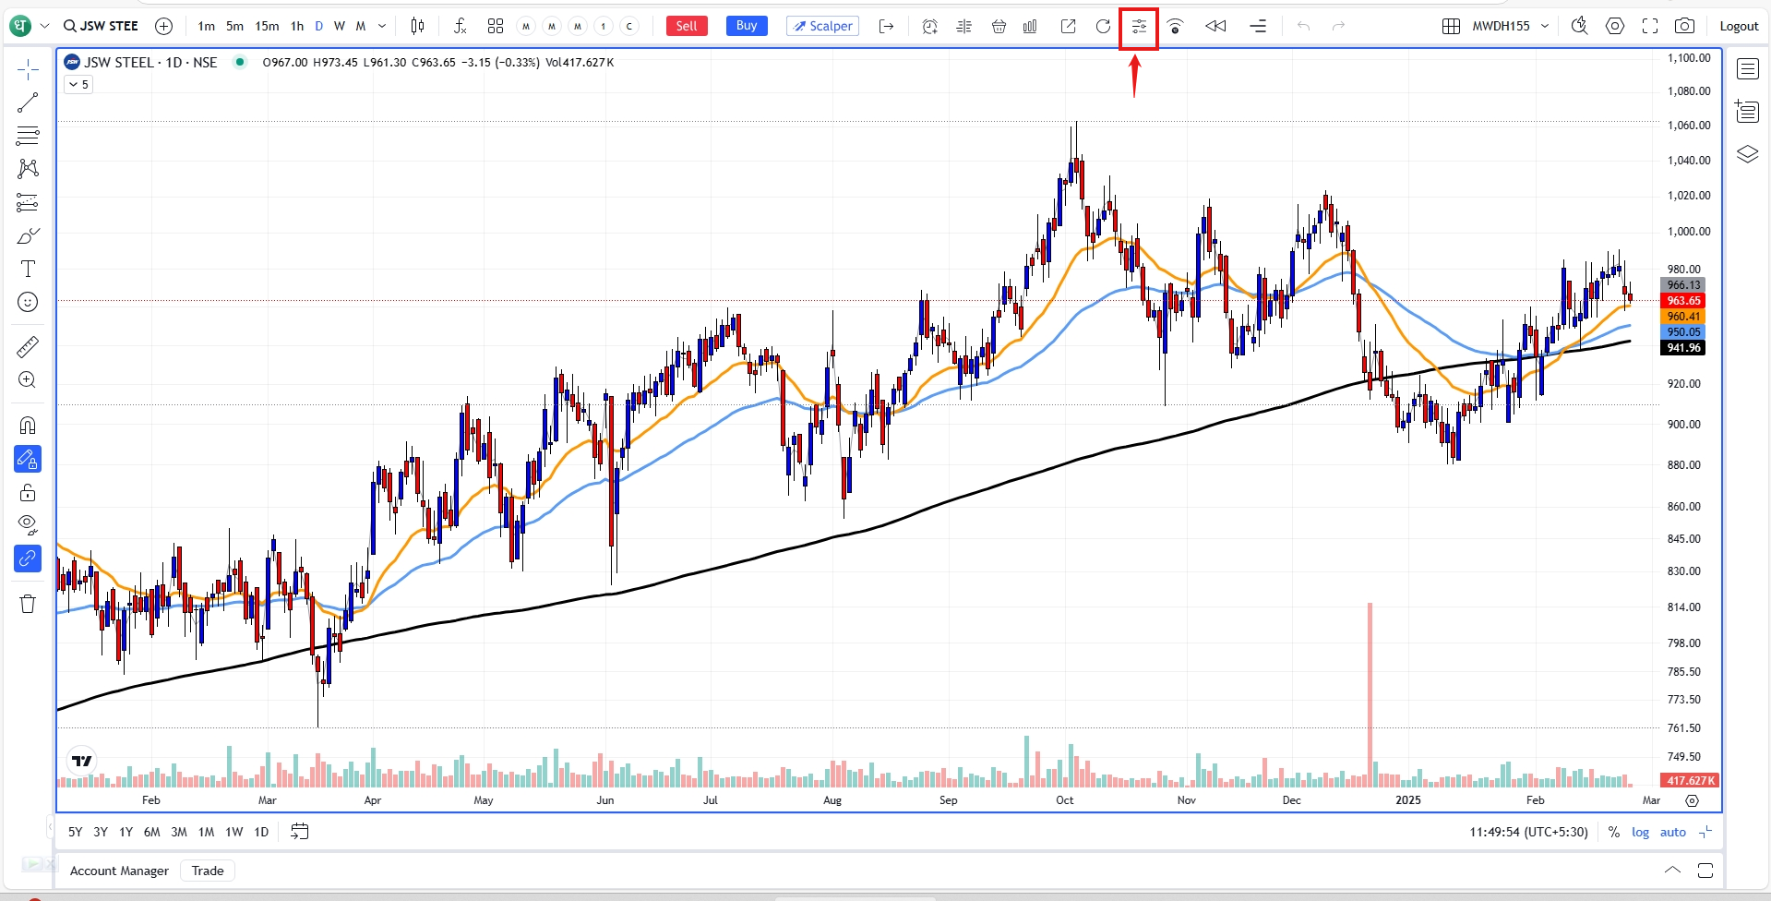Image resolution: width=1771 pixels, height=901 pixels.
Task: Open the Fibonacci/gann tools group
Action: pos(28,136)
